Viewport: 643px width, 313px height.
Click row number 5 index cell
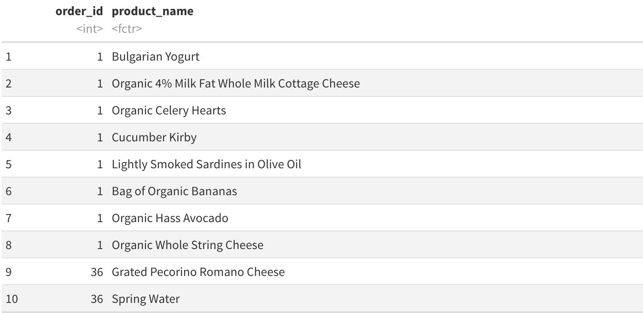(x=8, y=164)
